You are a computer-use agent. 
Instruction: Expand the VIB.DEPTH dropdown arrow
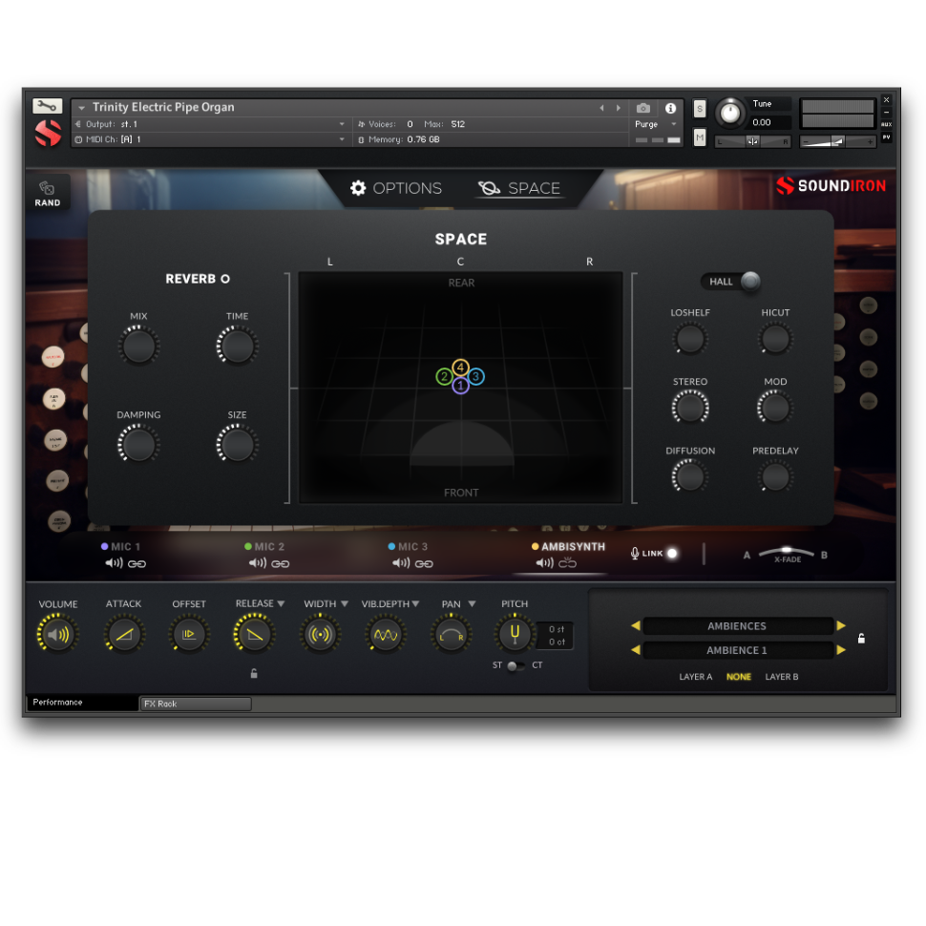416,603
